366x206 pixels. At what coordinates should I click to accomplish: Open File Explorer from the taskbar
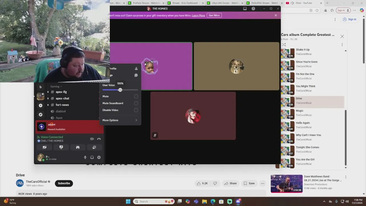pyautogui.click(x=204, y=201)
